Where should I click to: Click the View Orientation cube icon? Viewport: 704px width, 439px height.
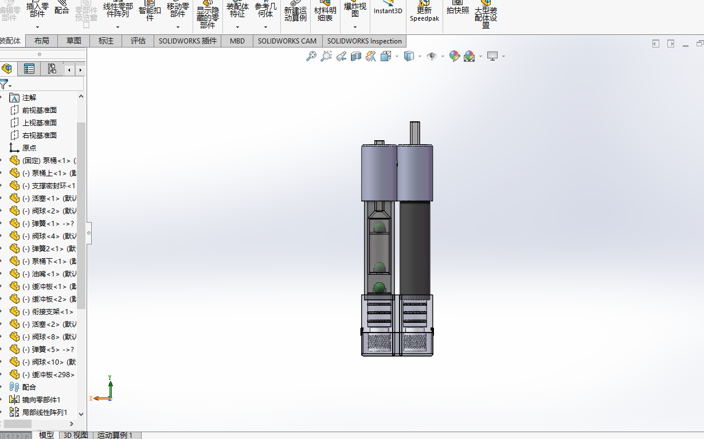[x=385, y=56]
